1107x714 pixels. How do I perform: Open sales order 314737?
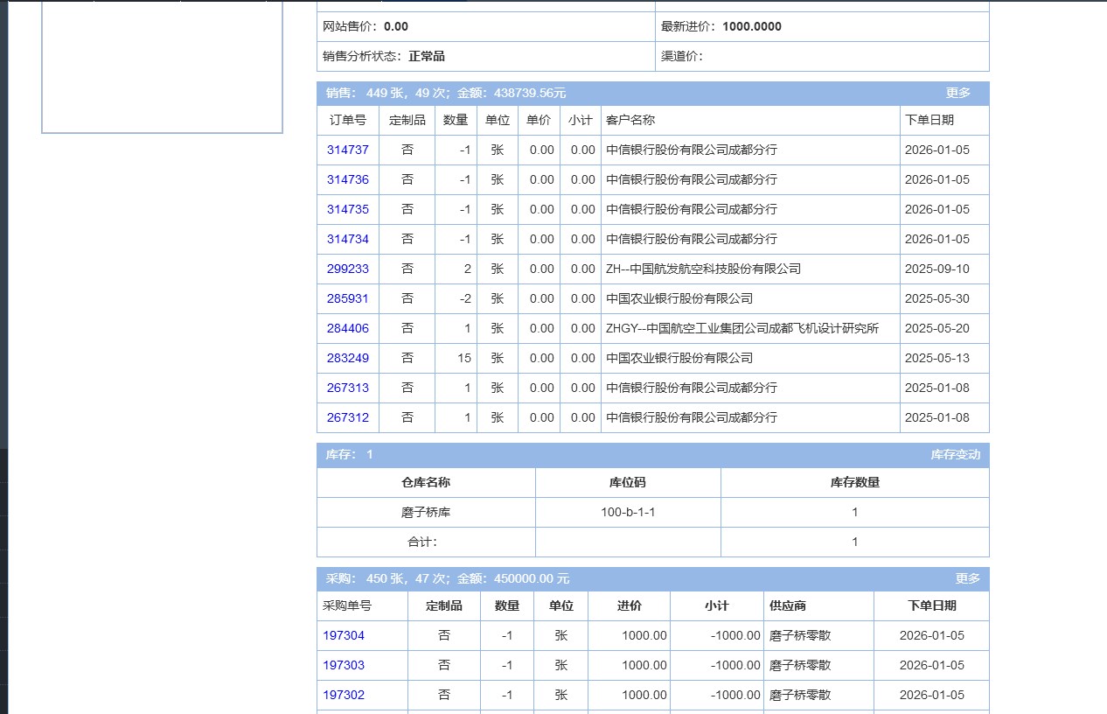pyautogui.click(x=348, y=150)
